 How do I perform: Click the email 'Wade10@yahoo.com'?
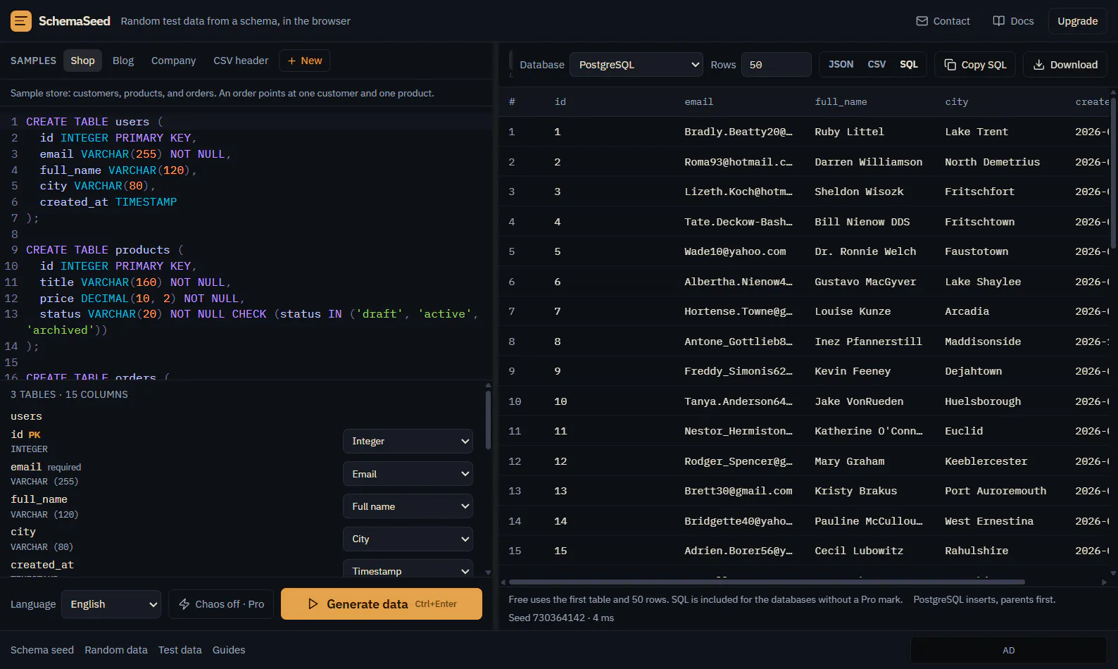[x=735, y=251]
